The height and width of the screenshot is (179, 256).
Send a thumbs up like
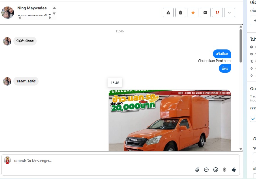(234, 170)
